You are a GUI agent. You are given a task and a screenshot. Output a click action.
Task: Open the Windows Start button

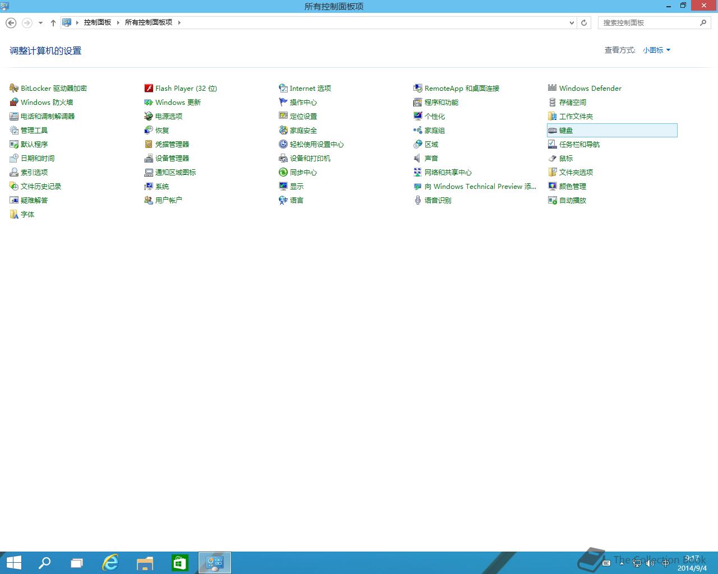(13, 563)
